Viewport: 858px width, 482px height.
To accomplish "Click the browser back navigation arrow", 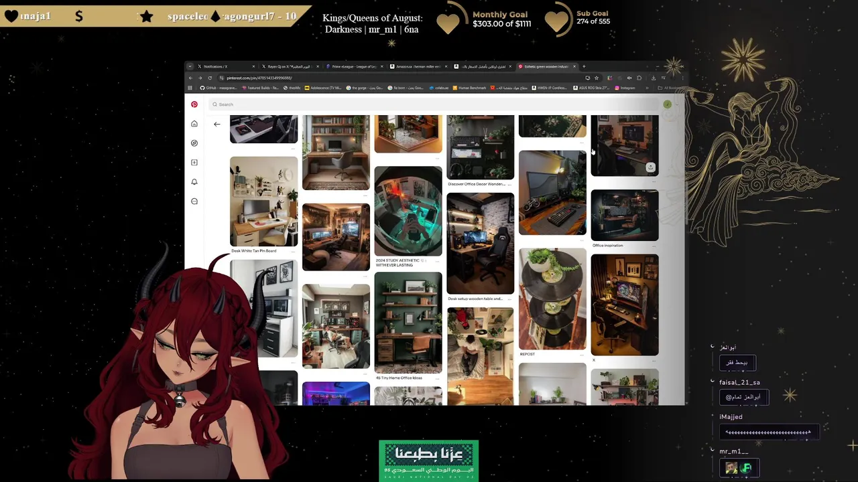I will click(x=190, y=78).
